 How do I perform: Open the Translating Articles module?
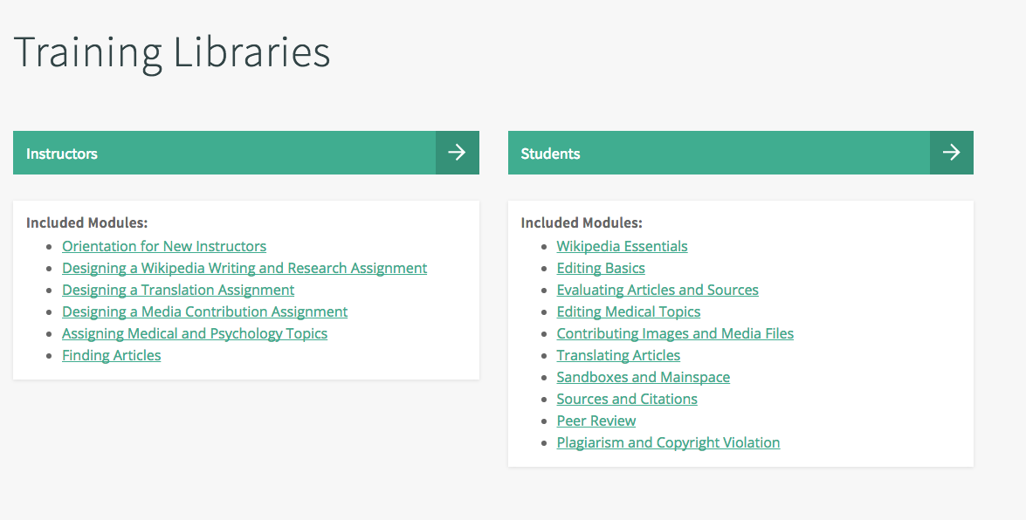pyautogui.click(x=618, y=355)
